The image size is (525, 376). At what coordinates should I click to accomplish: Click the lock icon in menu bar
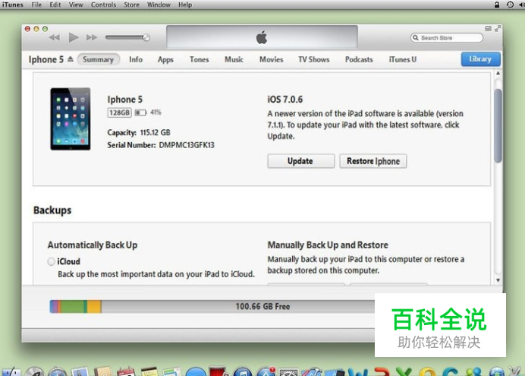tap(497, 5)
